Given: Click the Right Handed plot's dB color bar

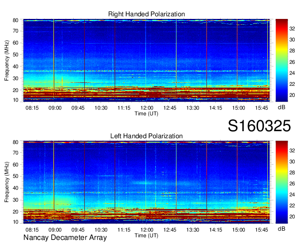Looking at the screenshot, I should 281,60.
